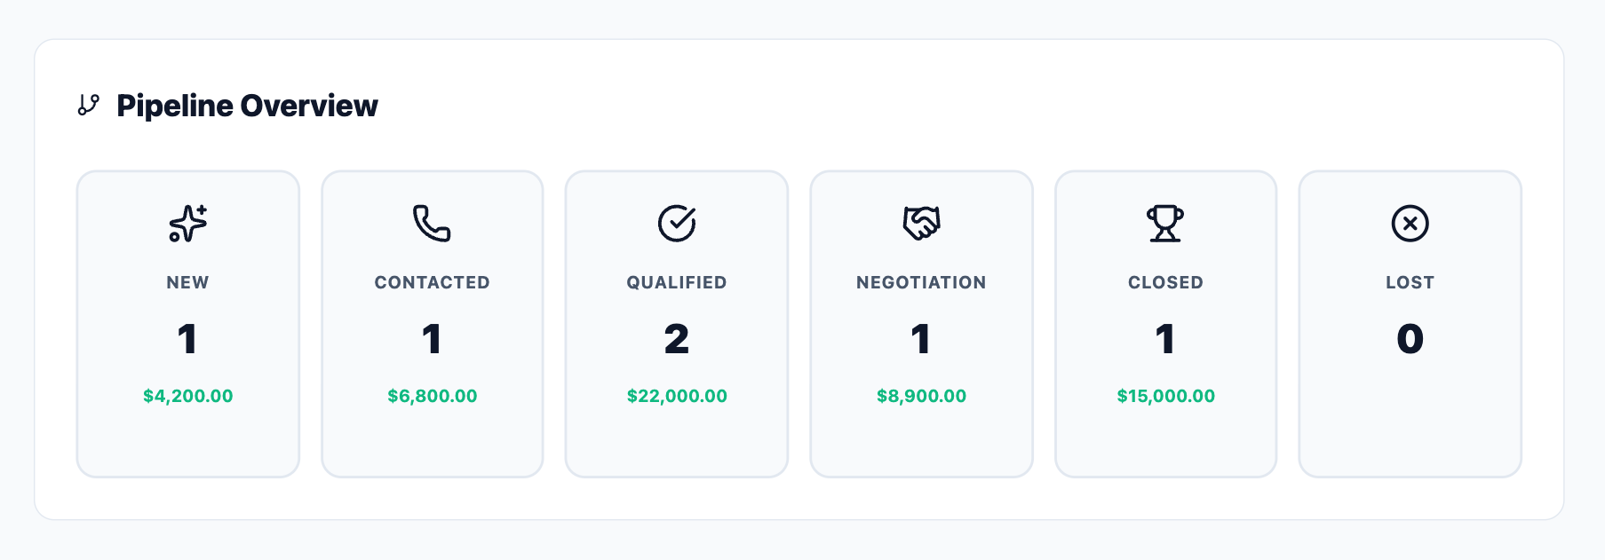This screenshot has height=560, width=1605.
Task: Click the Pipeline Overview heading
Action: [x=247, y=106]
